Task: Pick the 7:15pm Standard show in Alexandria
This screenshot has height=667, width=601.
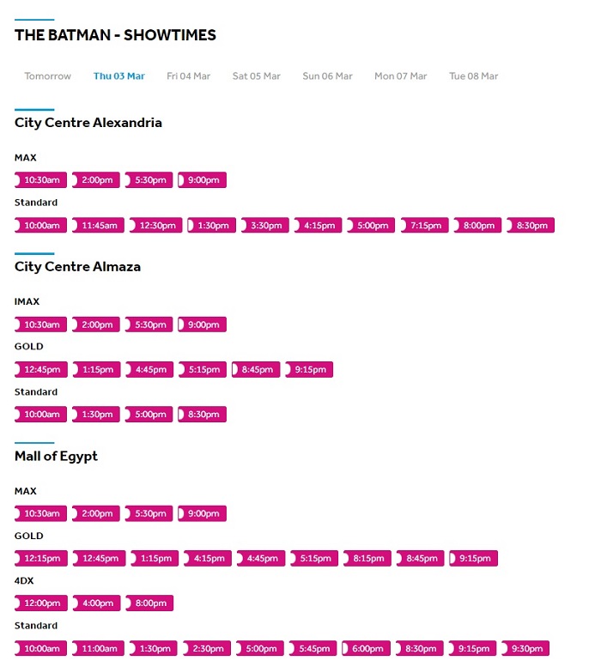Action: [x=425, y=226]
